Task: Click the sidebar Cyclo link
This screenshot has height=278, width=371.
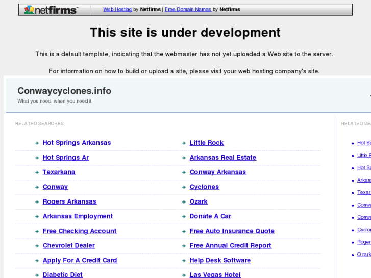Action: pyautogui.click(x=364, y=229)
